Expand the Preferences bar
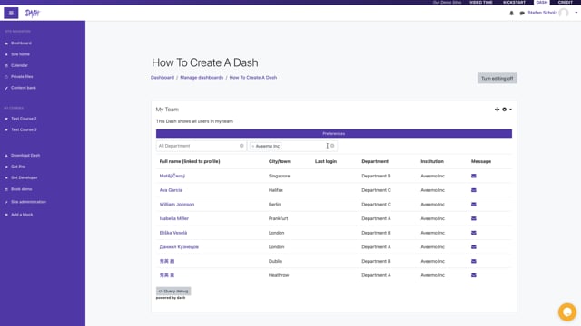The width and height of the screenshot is (581, 326). point(334,133)
